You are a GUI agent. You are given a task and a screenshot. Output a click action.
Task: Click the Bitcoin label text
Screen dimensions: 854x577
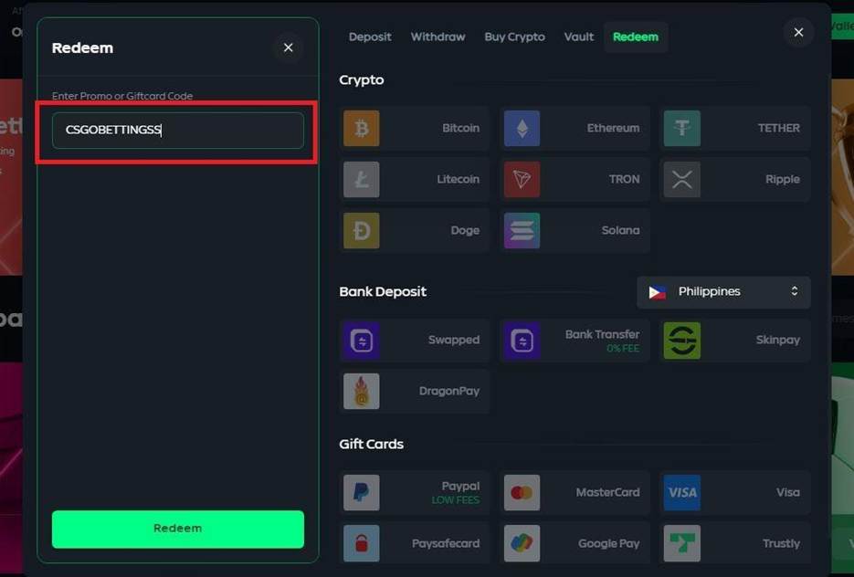(x=460, y=129)
